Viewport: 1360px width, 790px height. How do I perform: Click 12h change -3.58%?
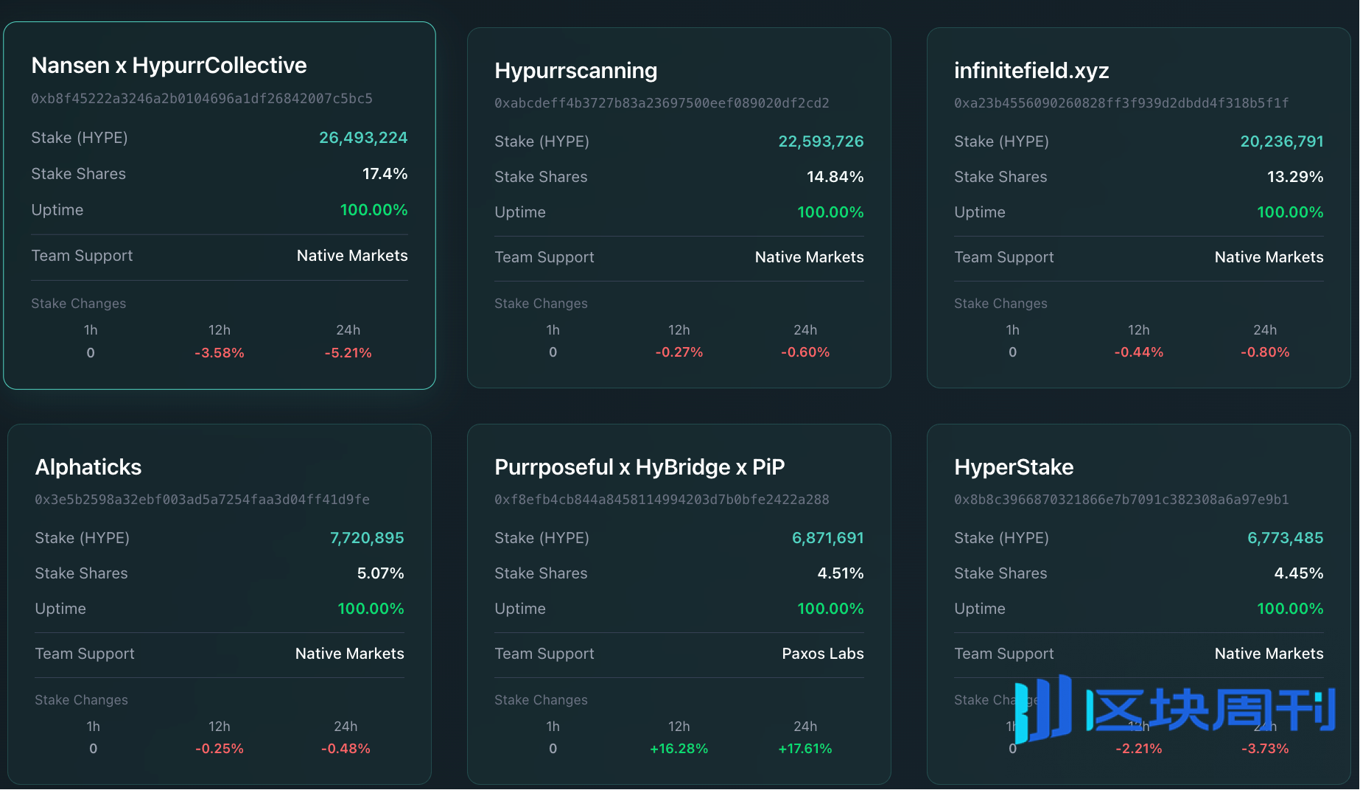pyautogui.click(x=220, y=353)
